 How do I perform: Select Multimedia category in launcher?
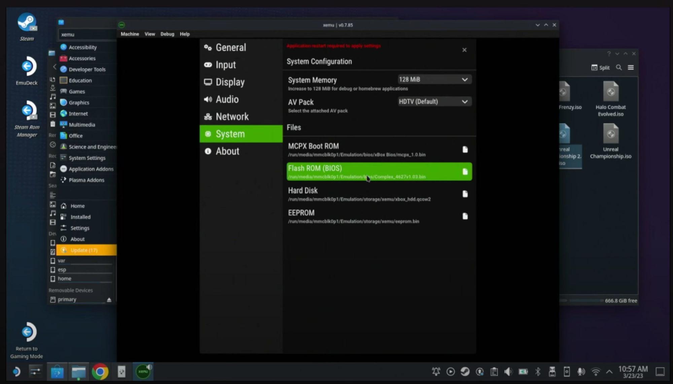[87, 125]
